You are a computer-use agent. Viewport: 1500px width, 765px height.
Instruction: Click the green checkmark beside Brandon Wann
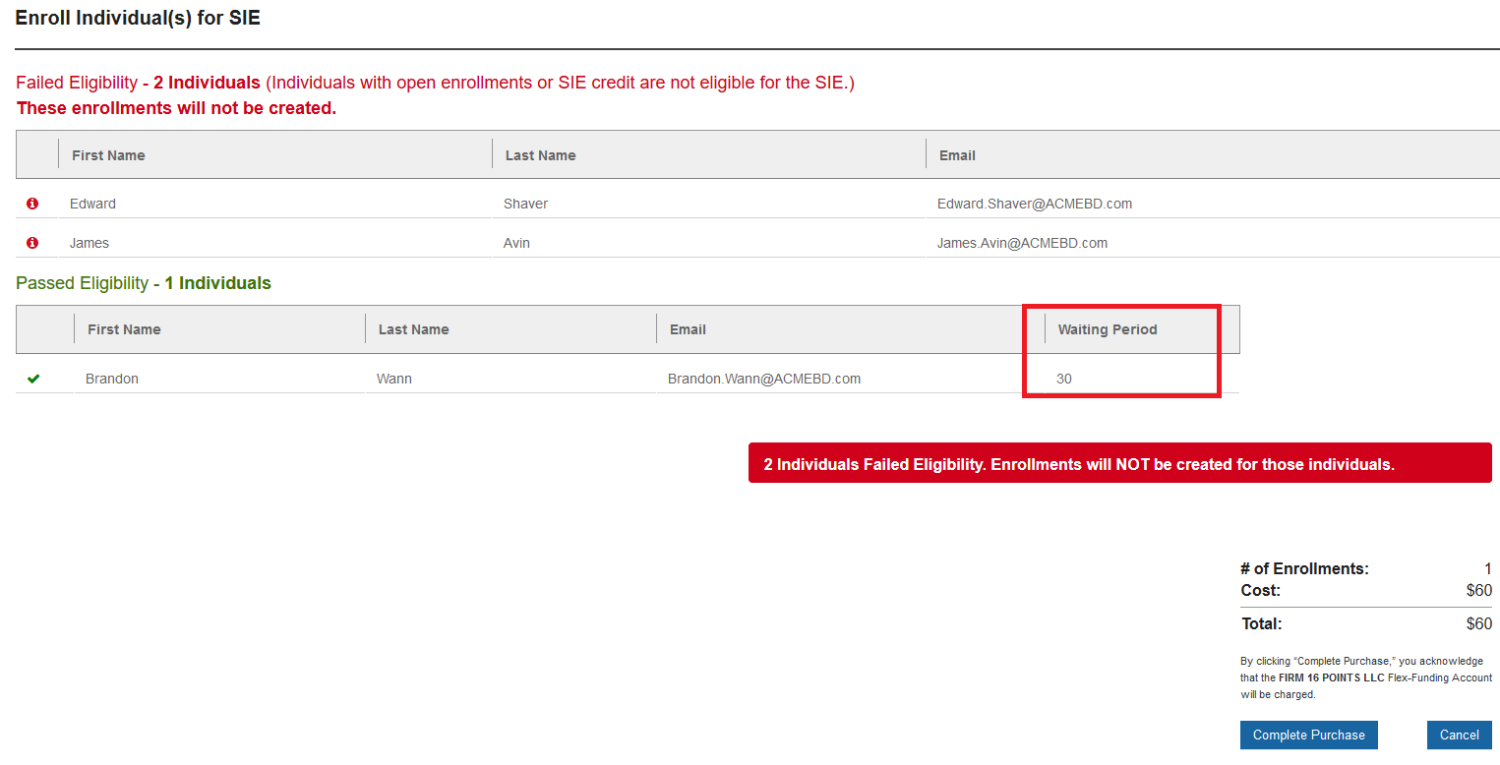click(32, 378)
